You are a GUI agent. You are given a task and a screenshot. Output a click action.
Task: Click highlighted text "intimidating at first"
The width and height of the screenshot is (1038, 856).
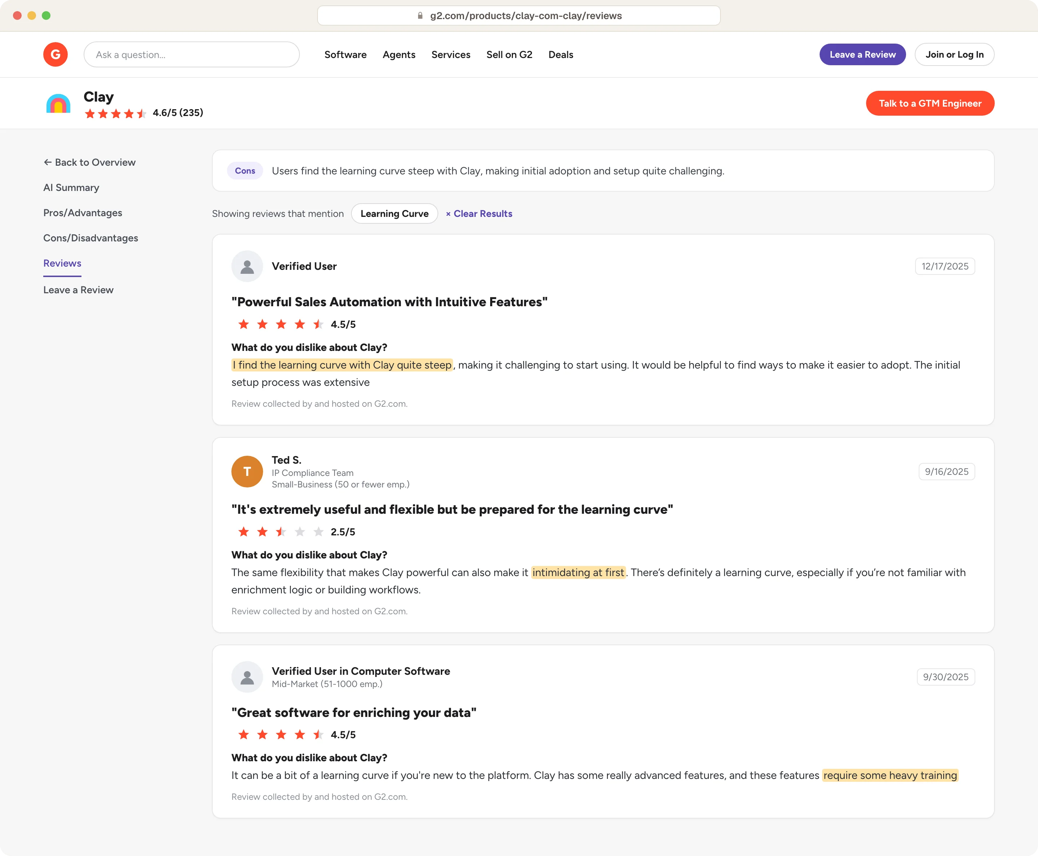pyautogui.click(x=578, y=572)
